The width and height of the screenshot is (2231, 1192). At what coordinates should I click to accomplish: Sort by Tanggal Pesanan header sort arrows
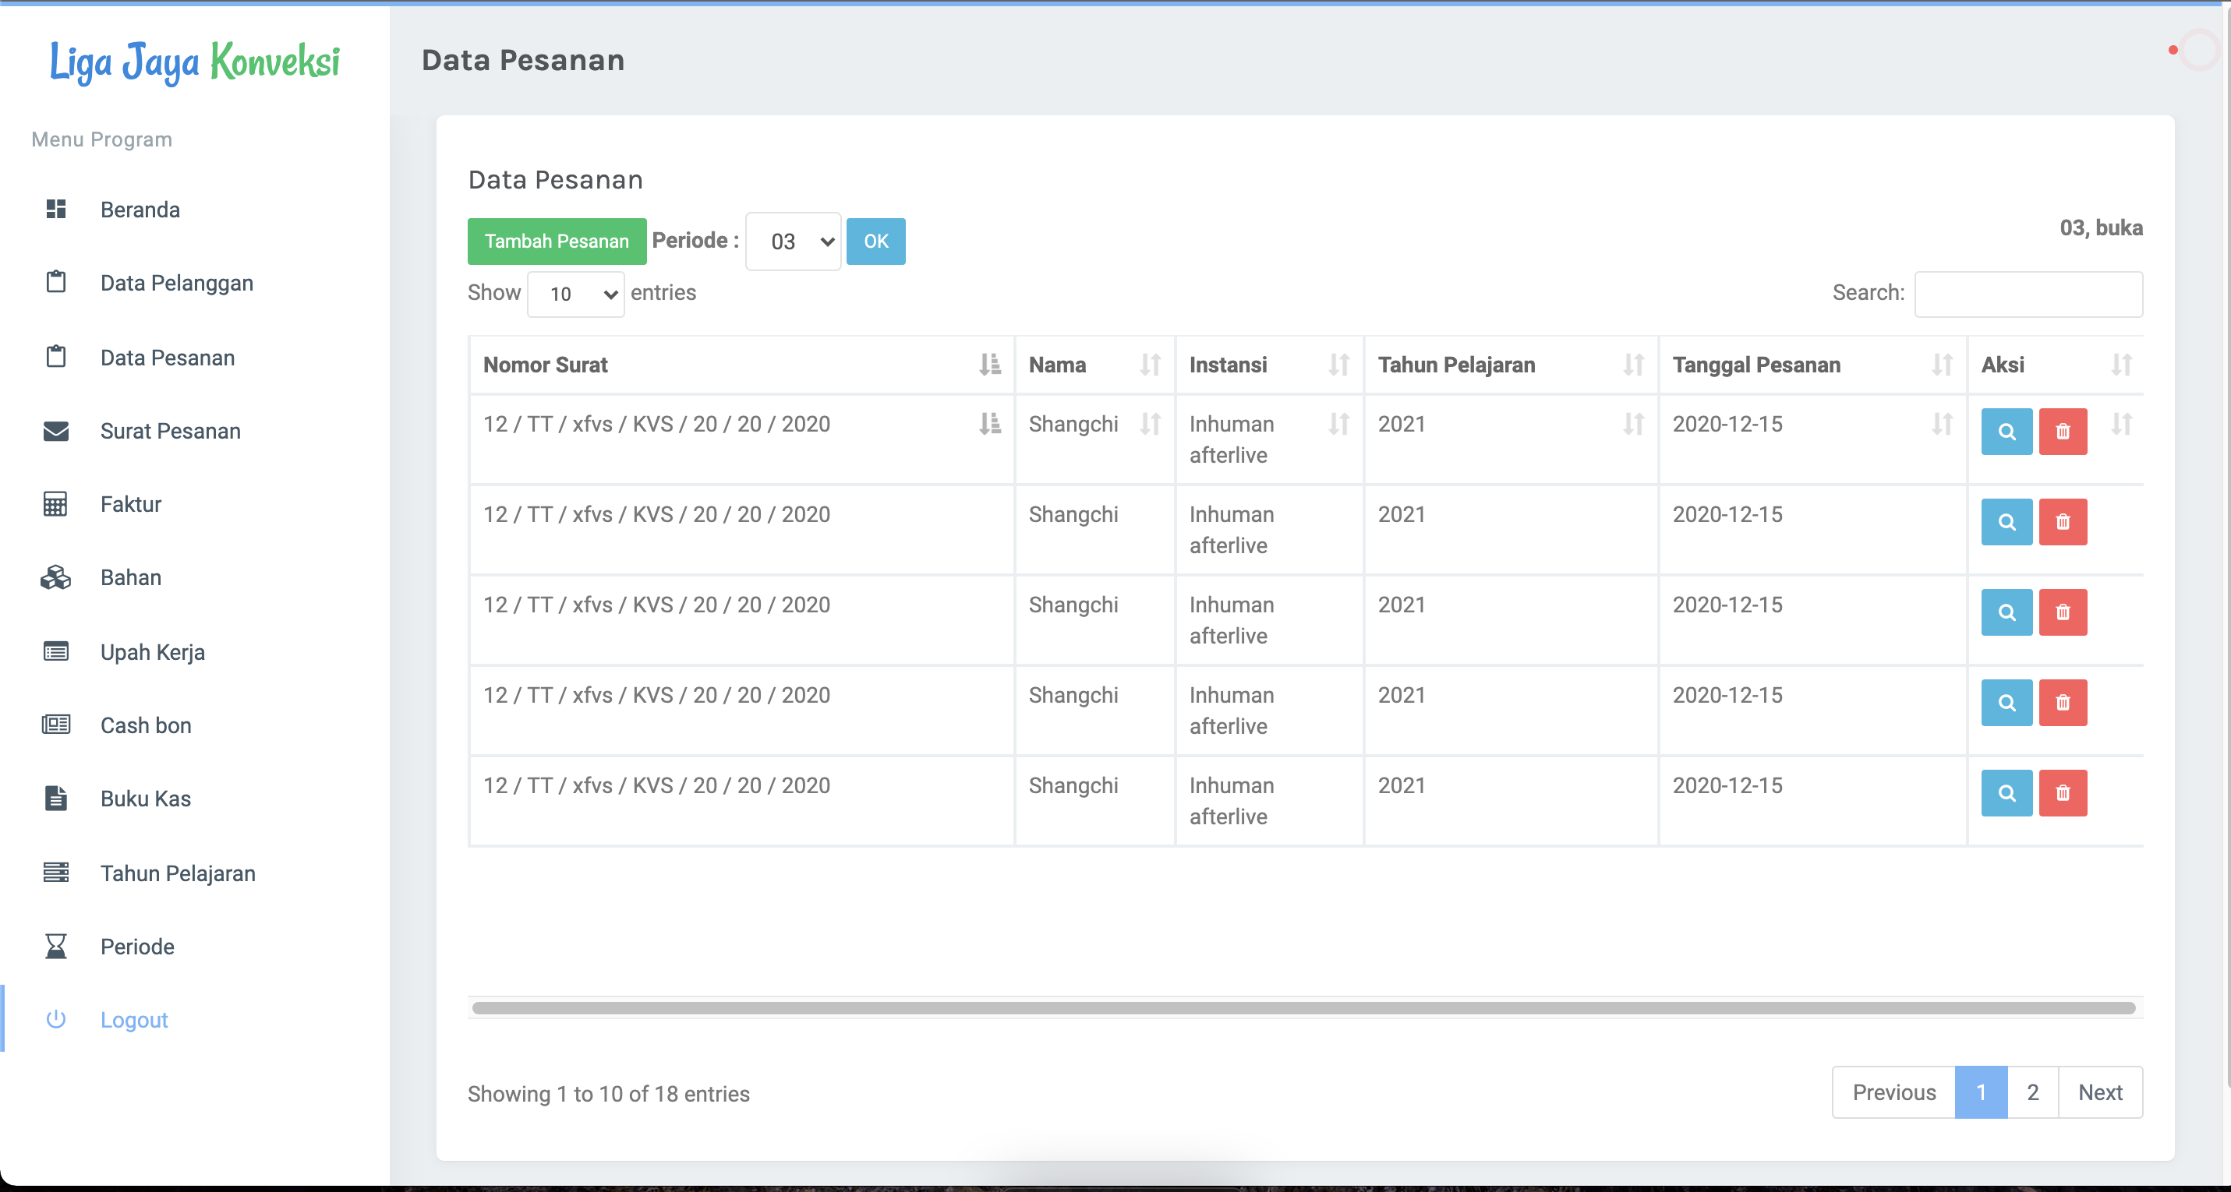pyautogui.click(x=1943, y=365)
